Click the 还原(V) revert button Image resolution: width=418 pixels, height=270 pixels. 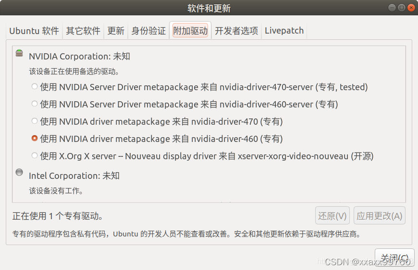coord(332,215)
